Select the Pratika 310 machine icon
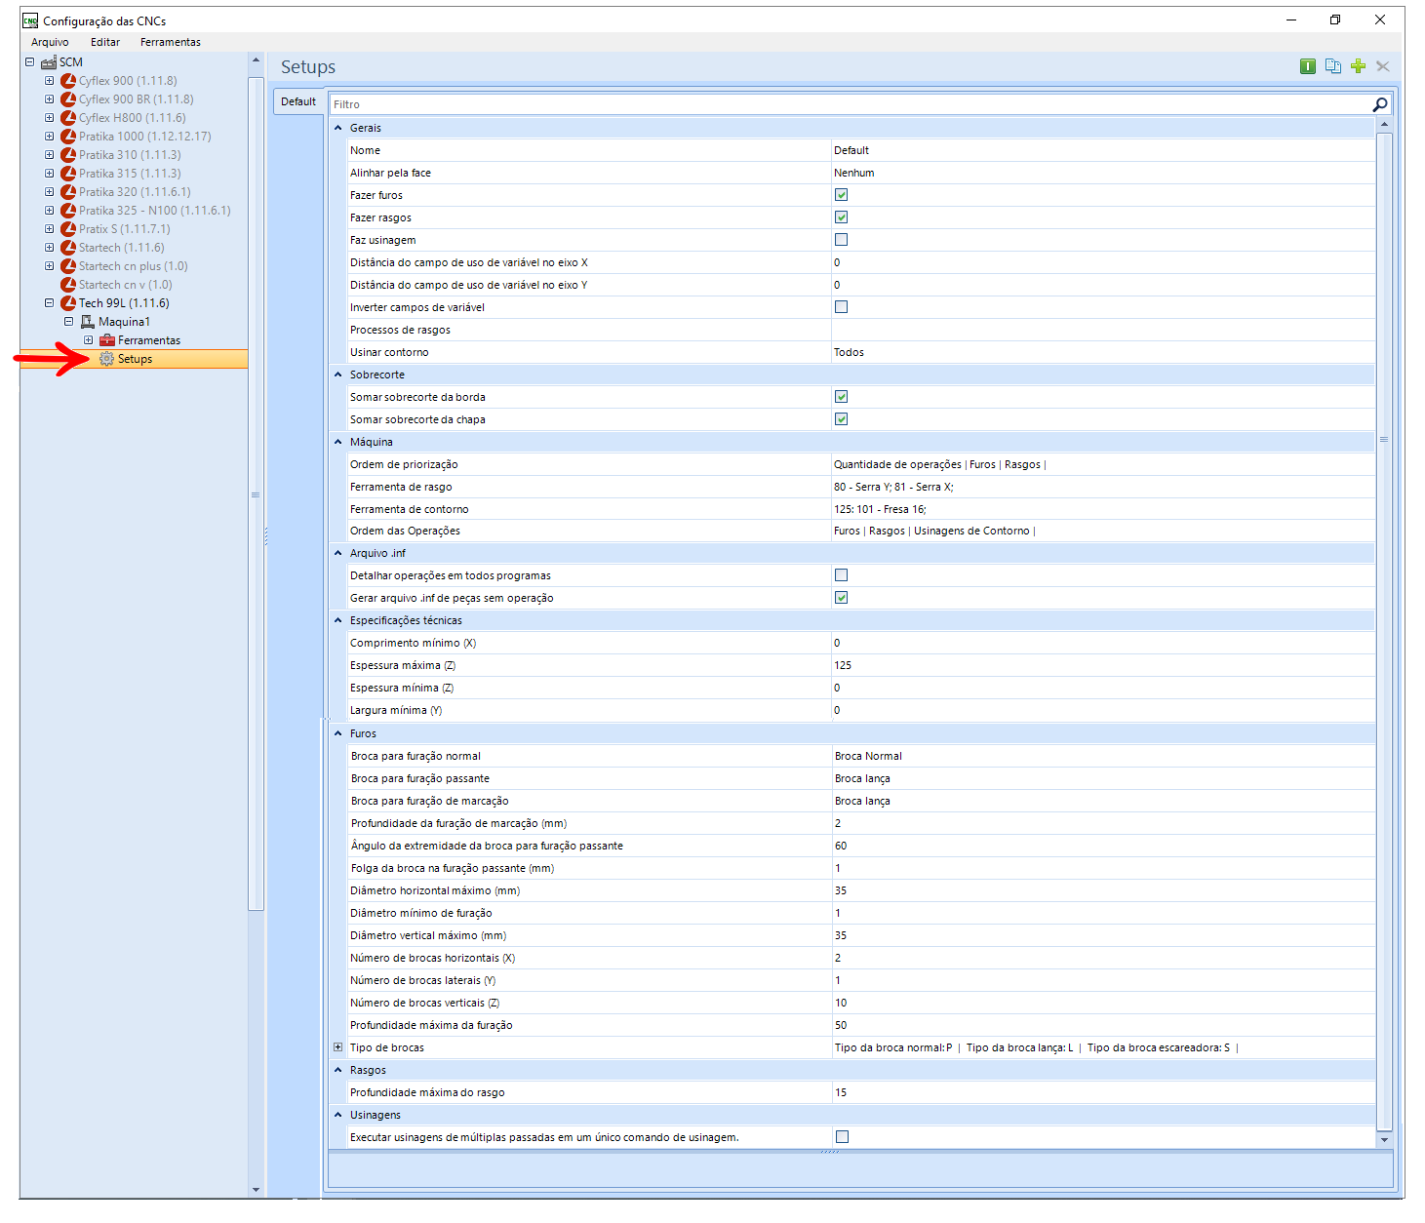Image resolution: width=1425 pixels, height=1223 pixels. [68, 155]
